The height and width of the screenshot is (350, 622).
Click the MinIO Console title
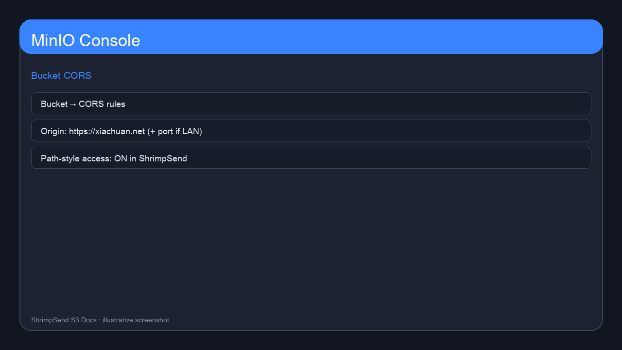(x=86, y=40)
